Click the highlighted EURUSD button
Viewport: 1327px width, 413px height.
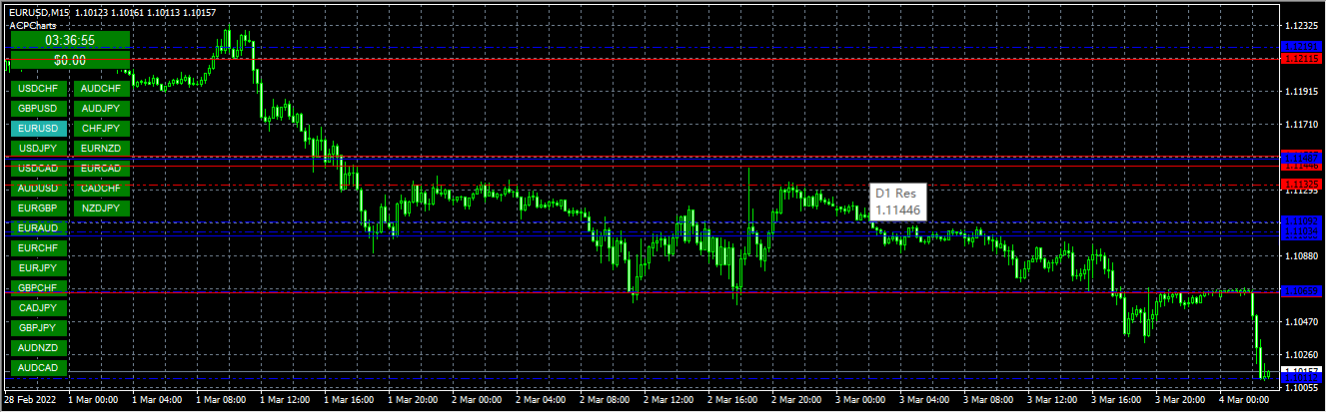tap(39, 128)
